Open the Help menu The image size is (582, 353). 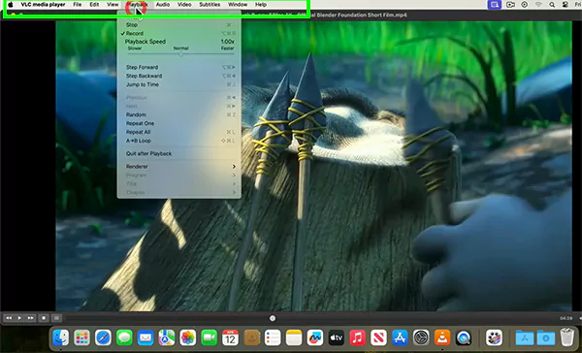(261, 5)
